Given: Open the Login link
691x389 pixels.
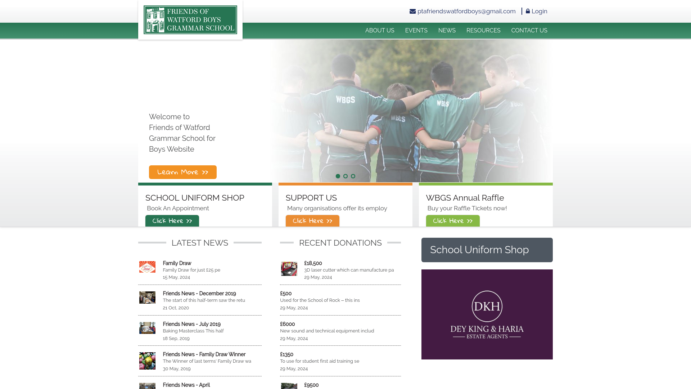Looking at the screenshot, I should click(x=539, y=11).
